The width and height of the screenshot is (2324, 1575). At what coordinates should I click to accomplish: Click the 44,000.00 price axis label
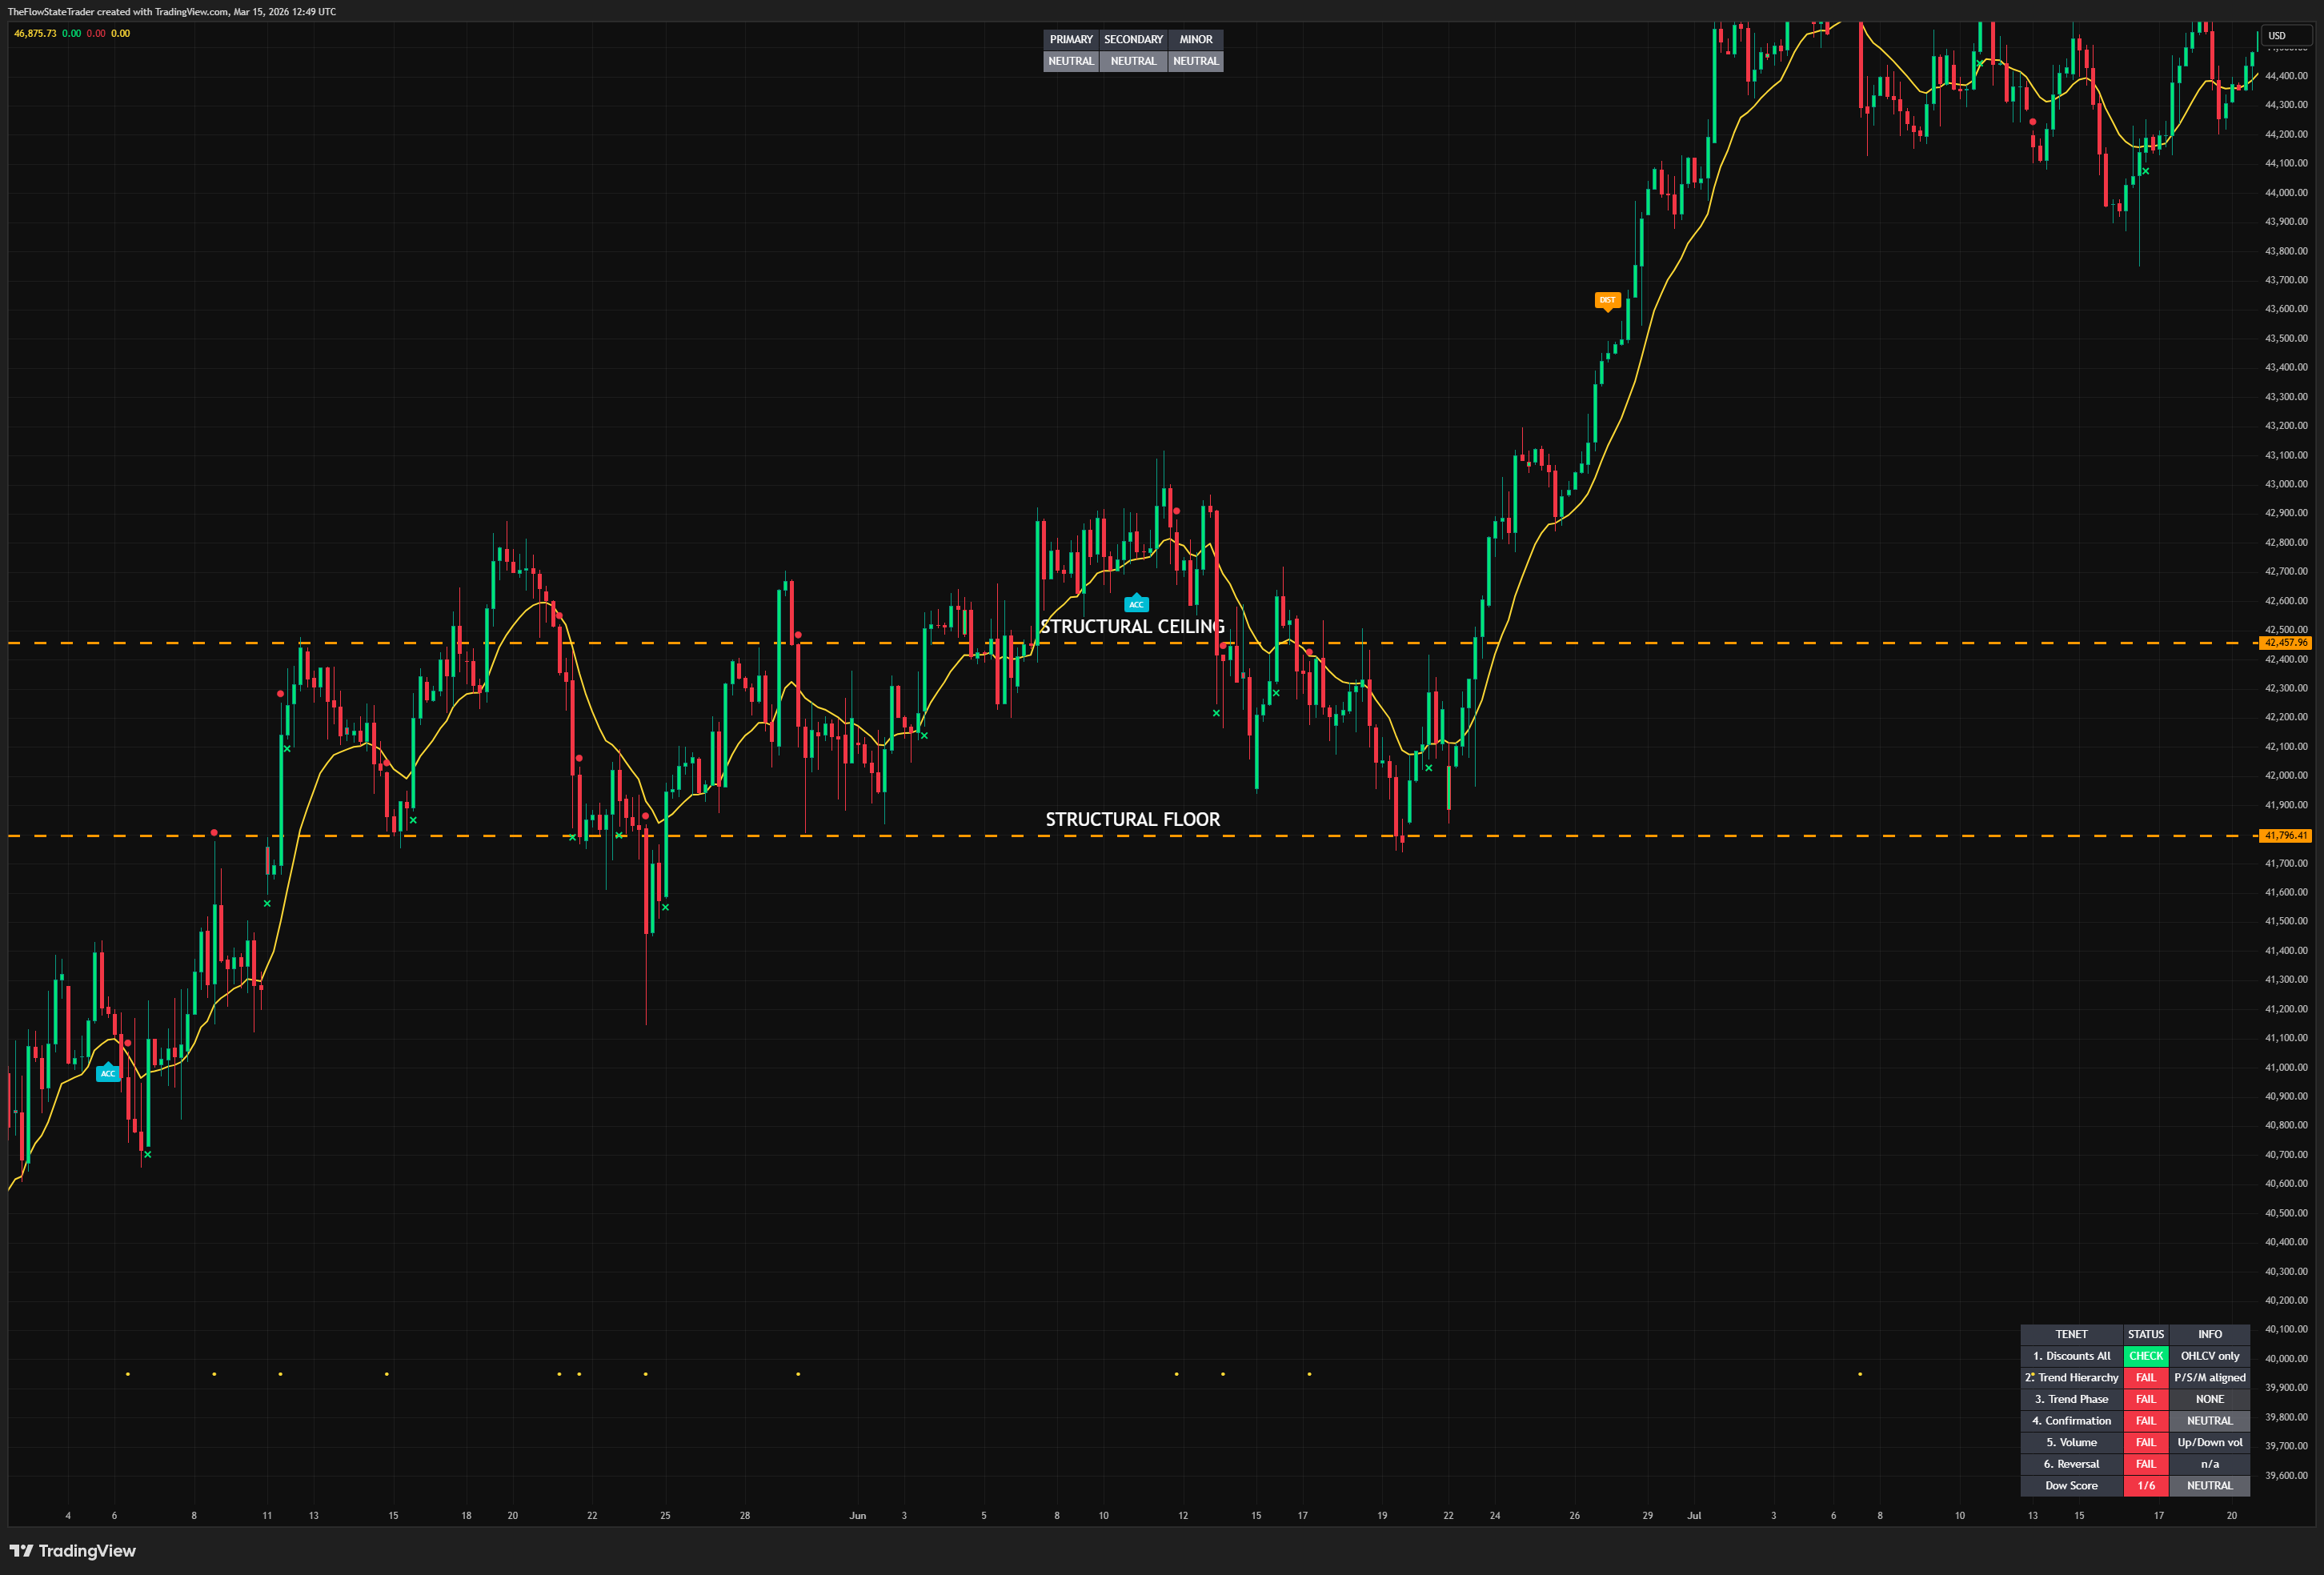[2286, 193]
